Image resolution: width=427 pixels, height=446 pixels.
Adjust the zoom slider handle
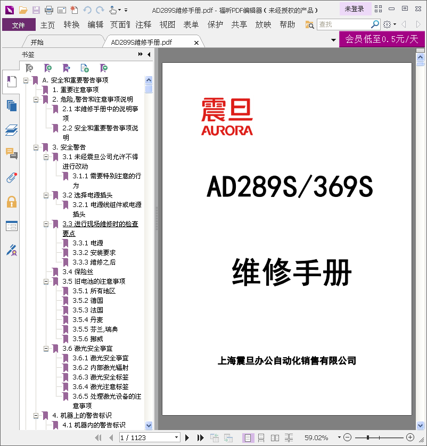[x=368, y=437]
